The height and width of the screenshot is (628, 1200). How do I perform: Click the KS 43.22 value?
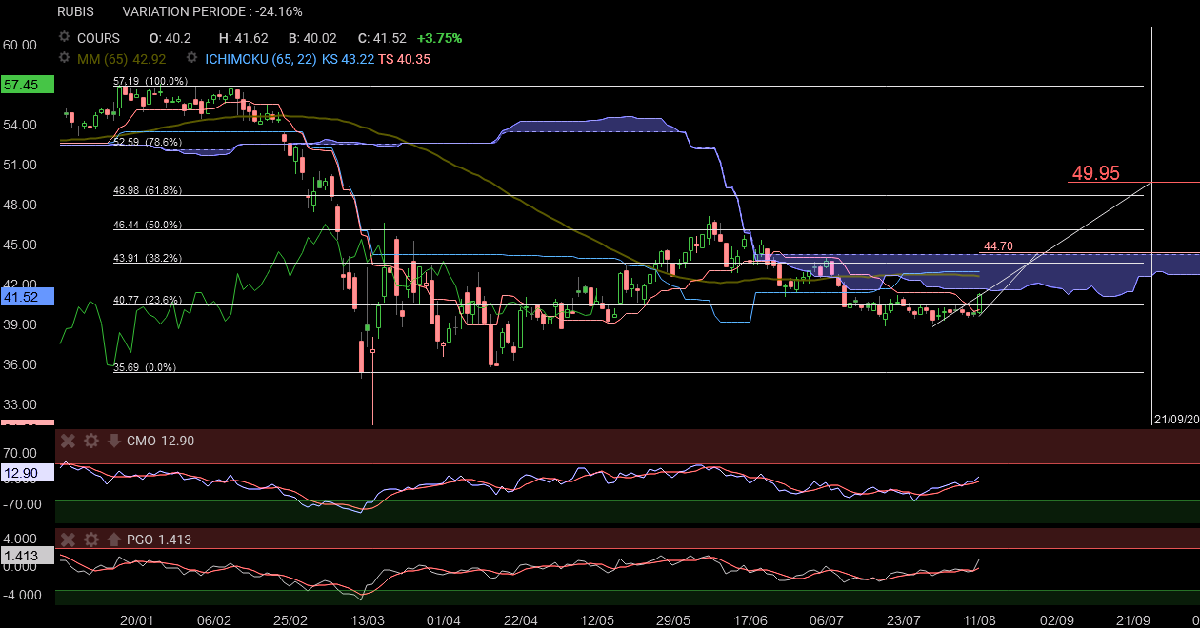[x=348, y=58]
